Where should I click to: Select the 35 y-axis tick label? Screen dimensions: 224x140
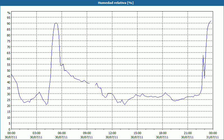9,88
